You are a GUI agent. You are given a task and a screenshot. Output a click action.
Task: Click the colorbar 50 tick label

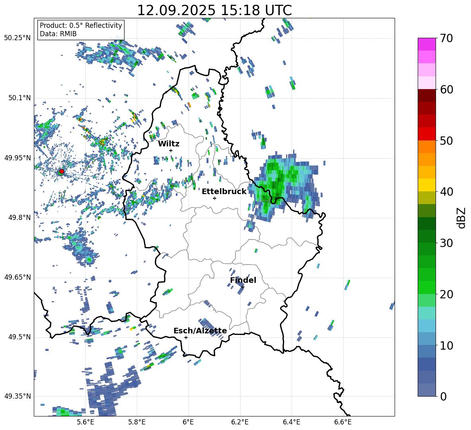[447, 141]
